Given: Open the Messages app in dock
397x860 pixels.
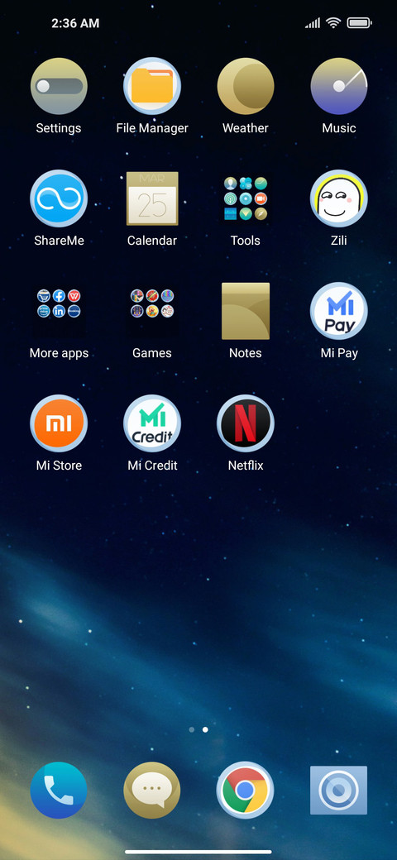Looking at the screenshot, I should click(152, 791).
